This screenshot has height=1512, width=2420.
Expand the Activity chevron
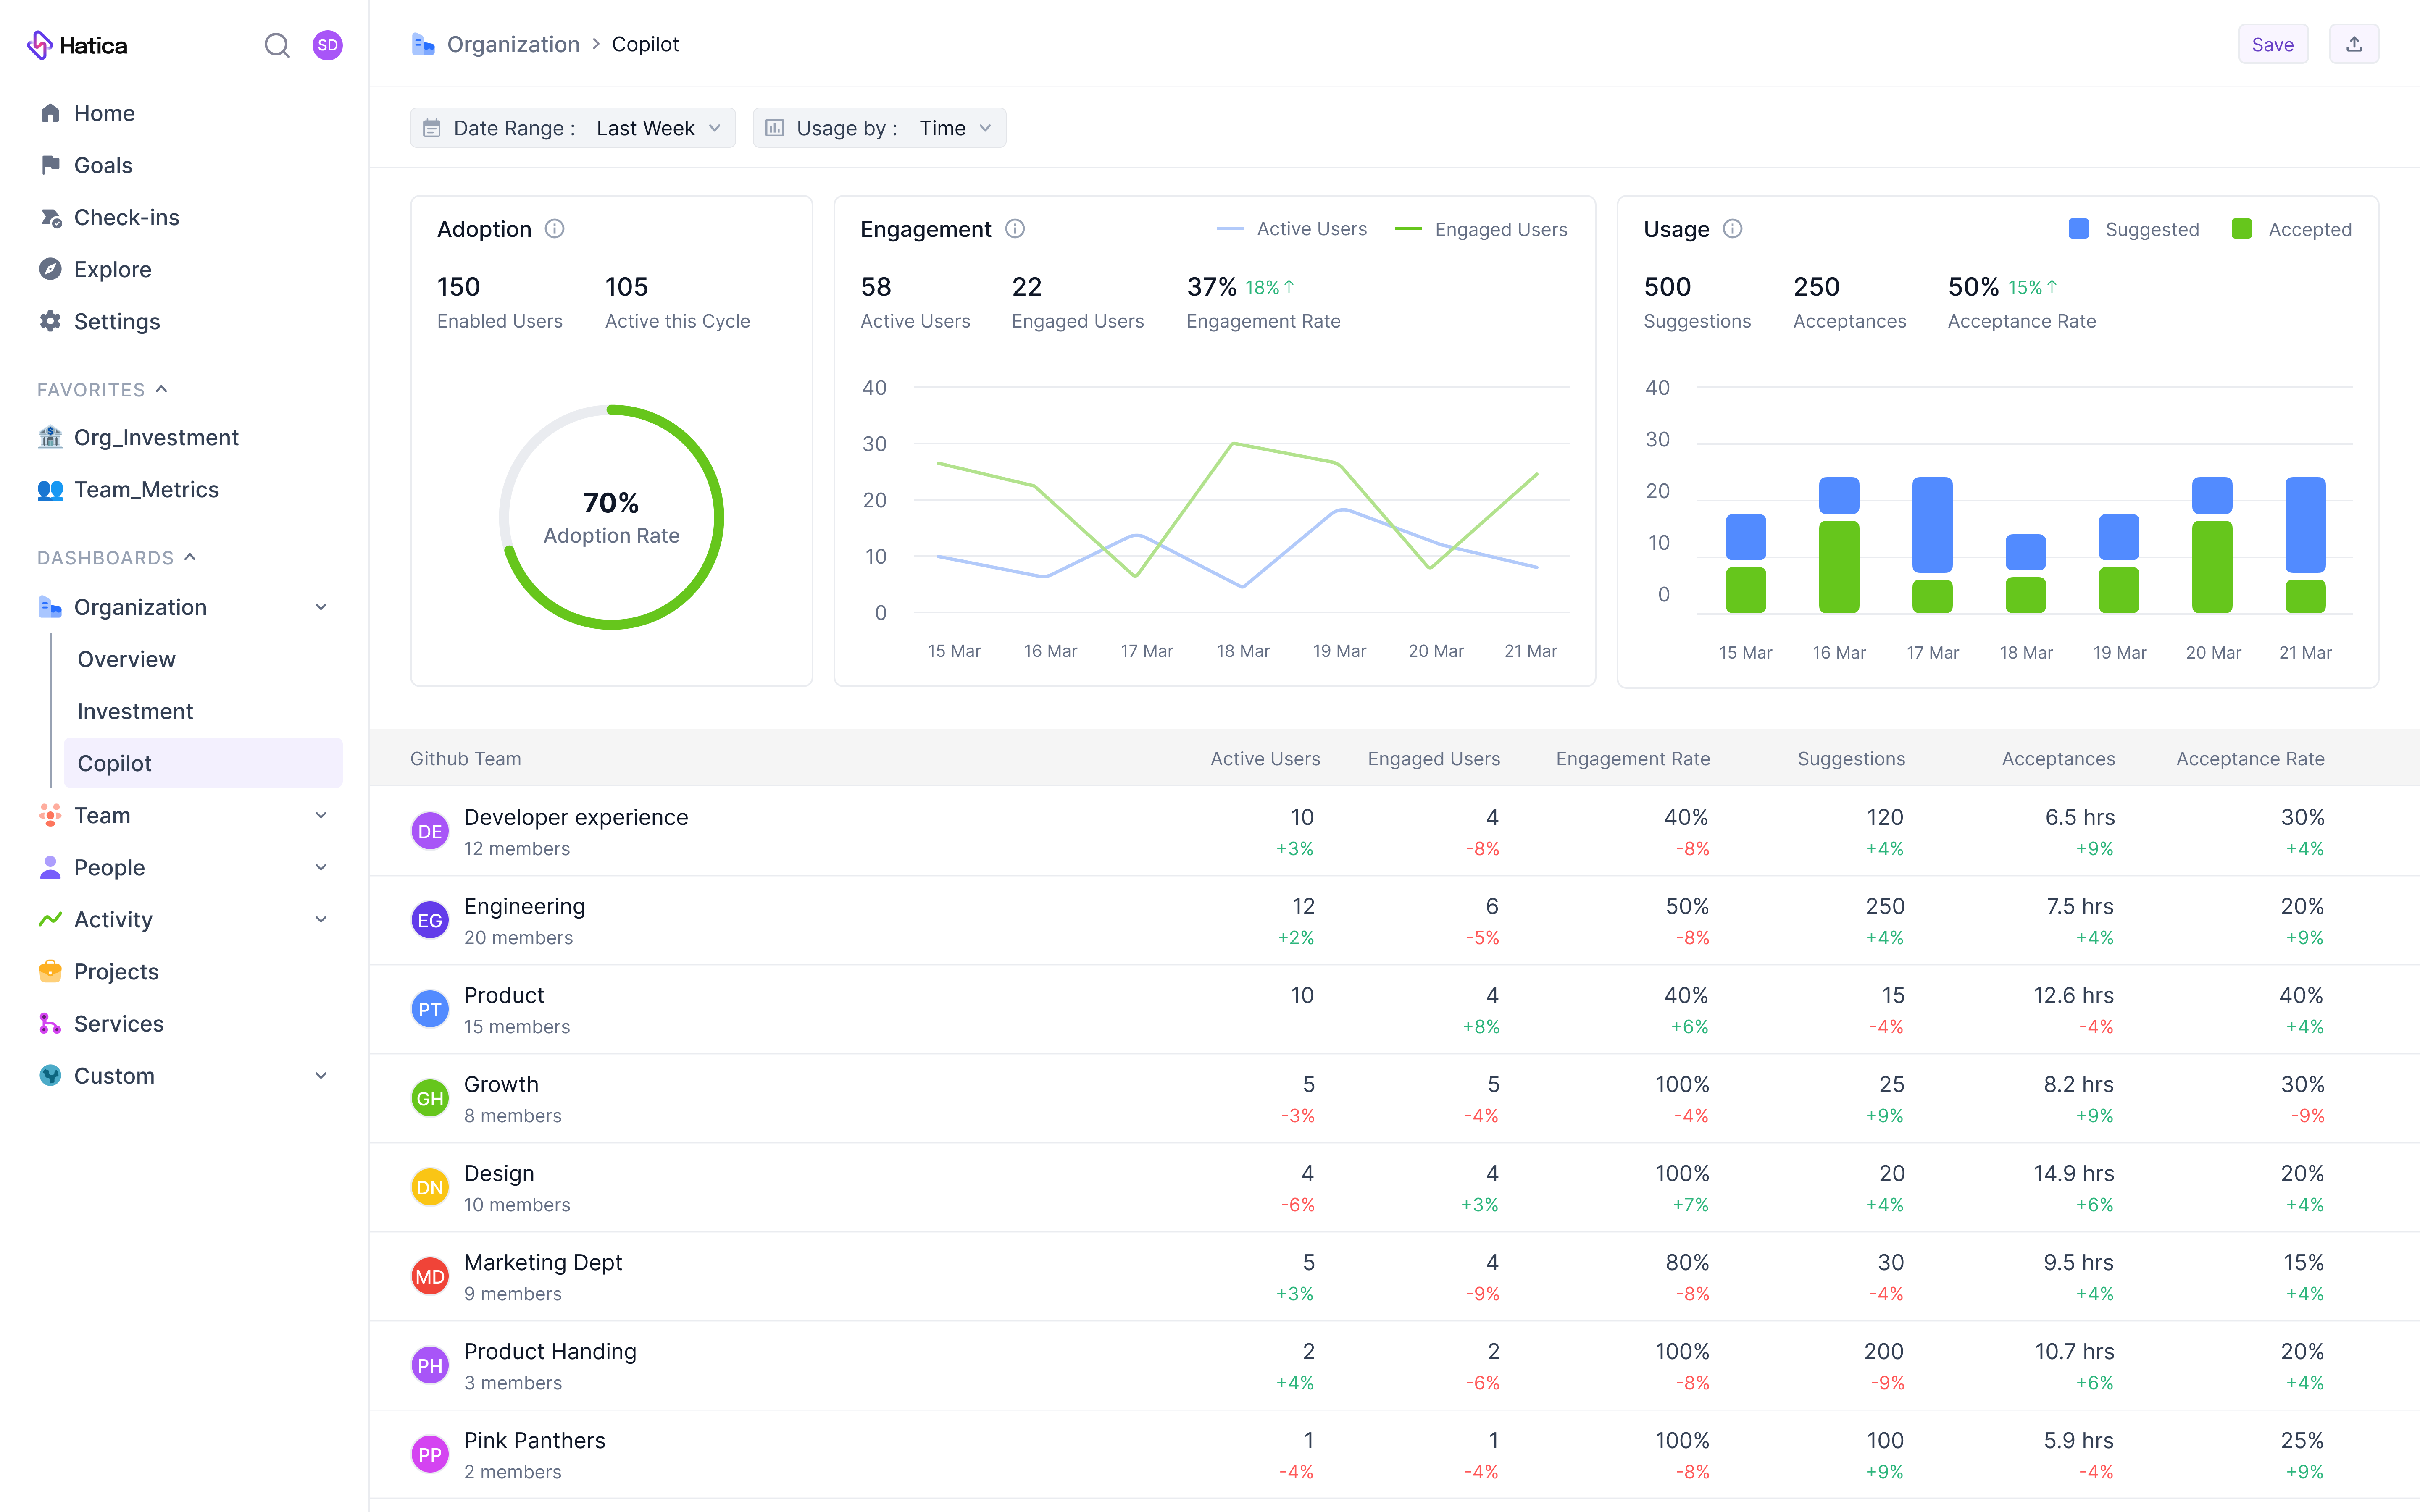pos(321,919)
